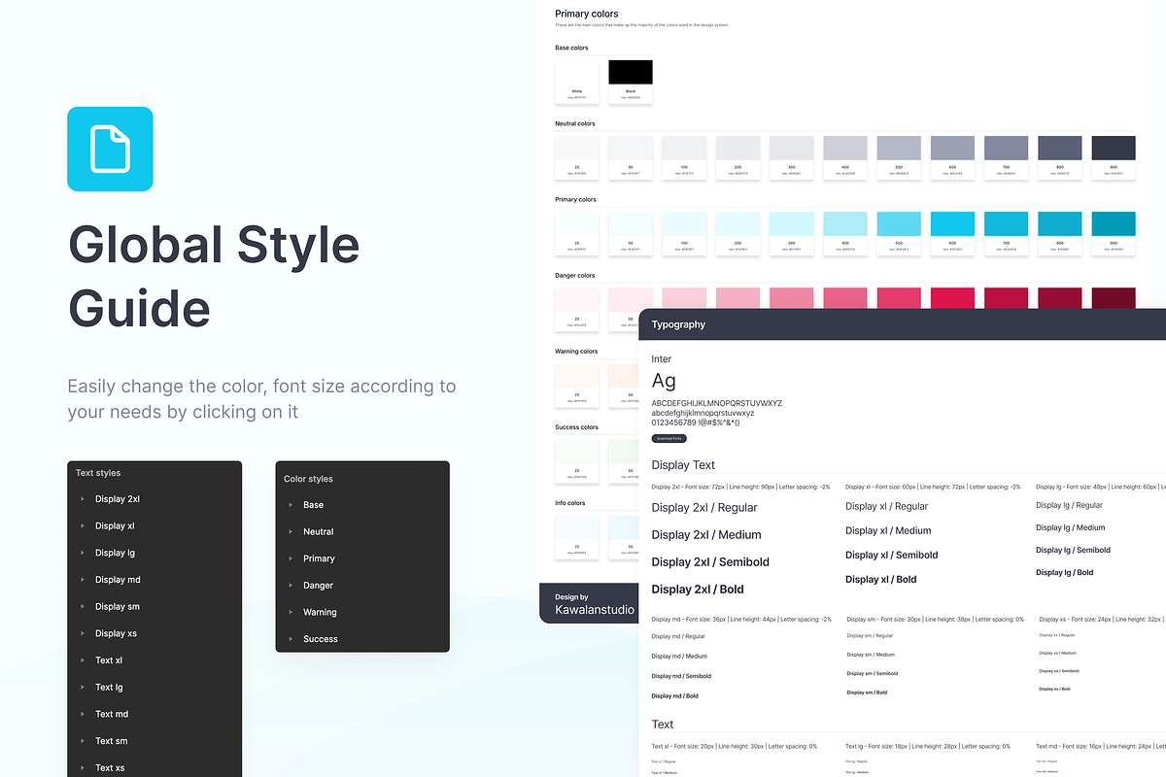Open Warning color style group
The image size is (1166, 777).
[x=319, y=613]
